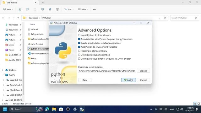Click the Explorer Forward navigation arrow
The width and height of the screenshot is (201, 113).
tap(9, 18)
